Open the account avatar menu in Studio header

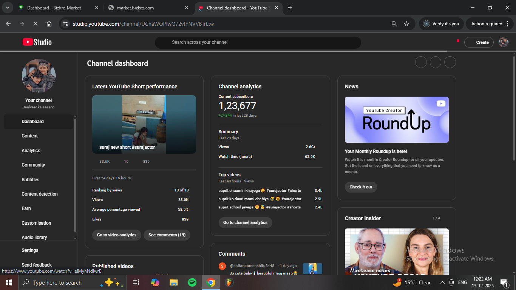point(503,42)
